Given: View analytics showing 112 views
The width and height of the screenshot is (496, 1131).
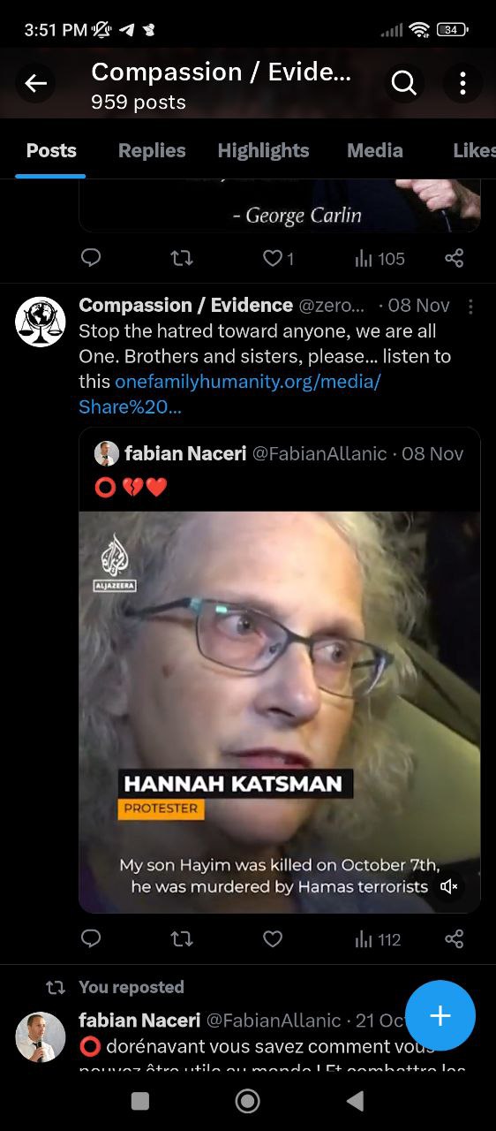Looking at the screenshot, I should pos(378,939).
